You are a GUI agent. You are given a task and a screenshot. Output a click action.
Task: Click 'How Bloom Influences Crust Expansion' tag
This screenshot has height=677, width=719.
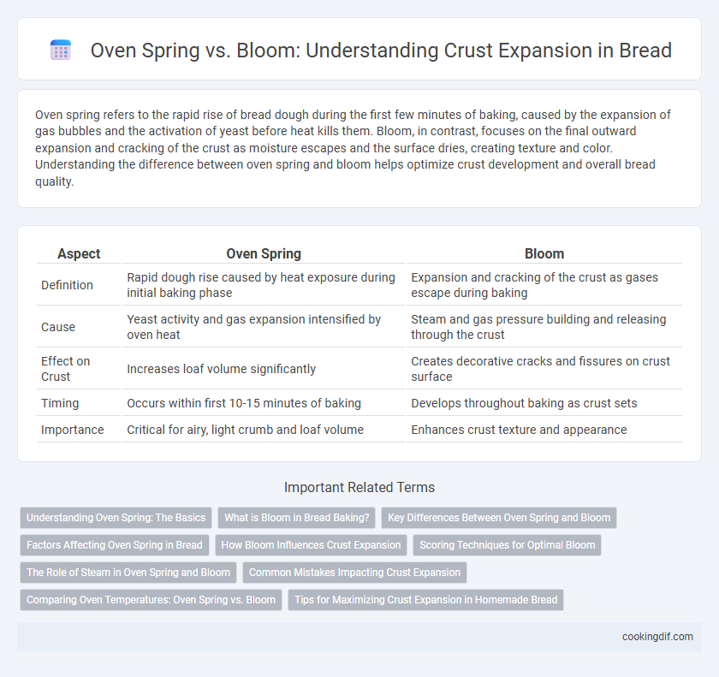point(311,545)
